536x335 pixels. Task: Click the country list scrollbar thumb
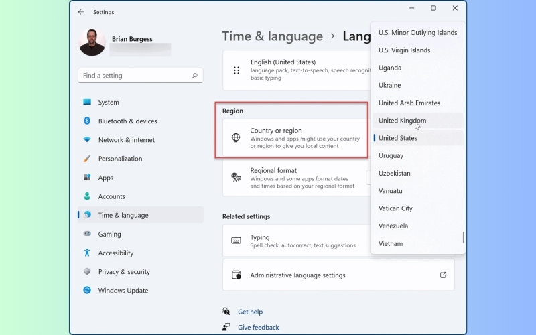pyautogui.click(x=463, y=238)
